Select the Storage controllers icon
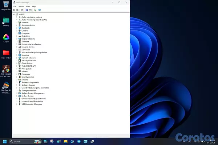This screenshot has height=145, width=218. coord(20,91)
